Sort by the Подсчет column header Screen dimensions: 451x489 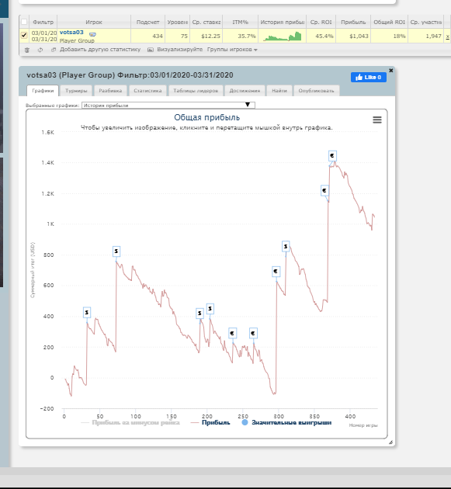pos(147,23)
